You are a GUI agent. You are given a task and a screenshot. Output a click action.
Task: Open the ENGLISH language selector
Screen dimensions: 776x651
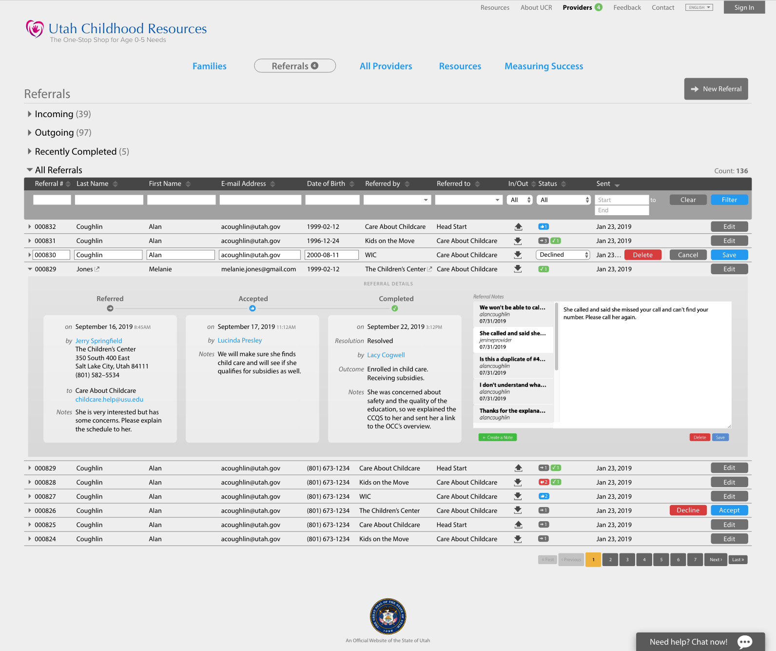click(699, 7)
